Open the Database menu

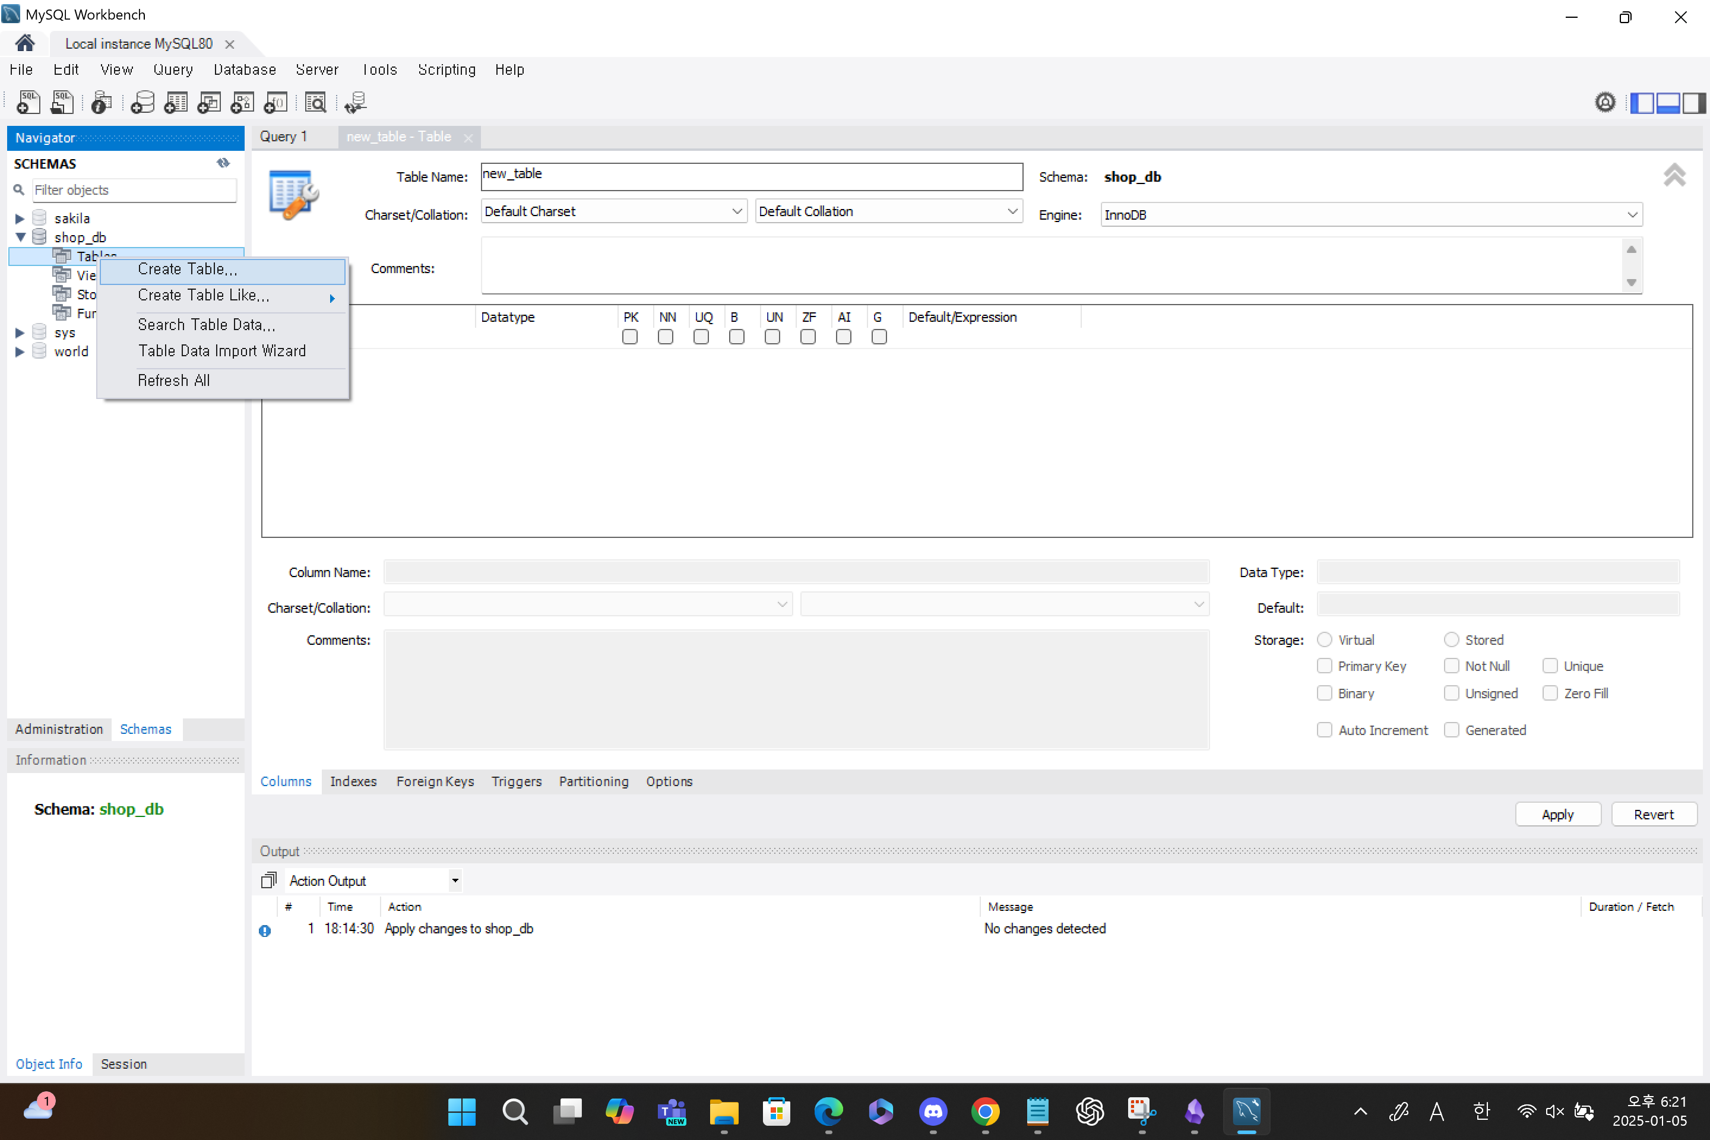[x=245, y=70]
